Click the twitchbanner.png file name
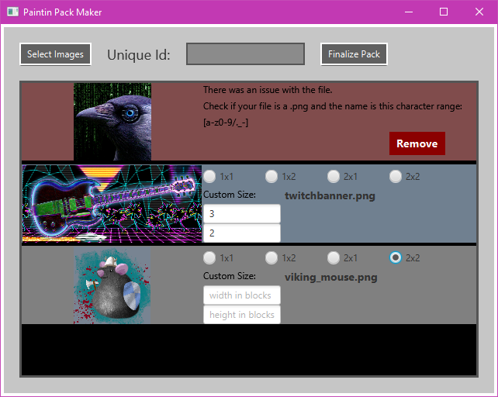This screenshot has width=498, height=397. (330, 195)
